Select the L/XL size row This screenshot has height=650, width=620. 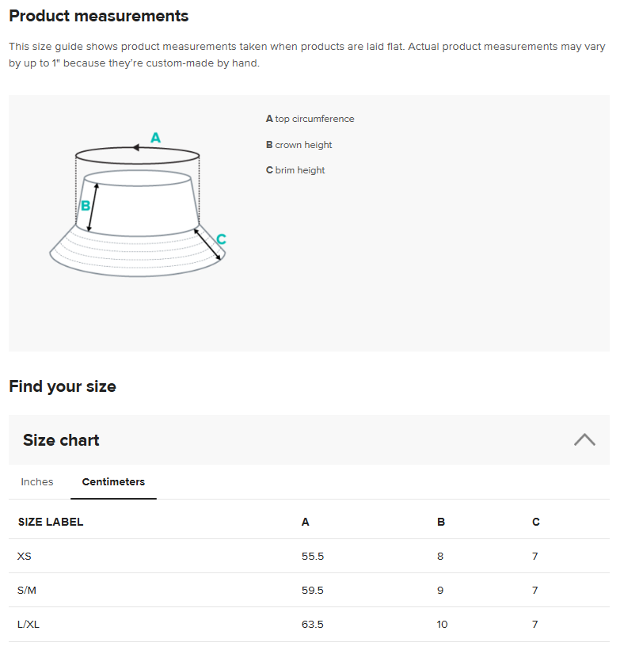29,625
